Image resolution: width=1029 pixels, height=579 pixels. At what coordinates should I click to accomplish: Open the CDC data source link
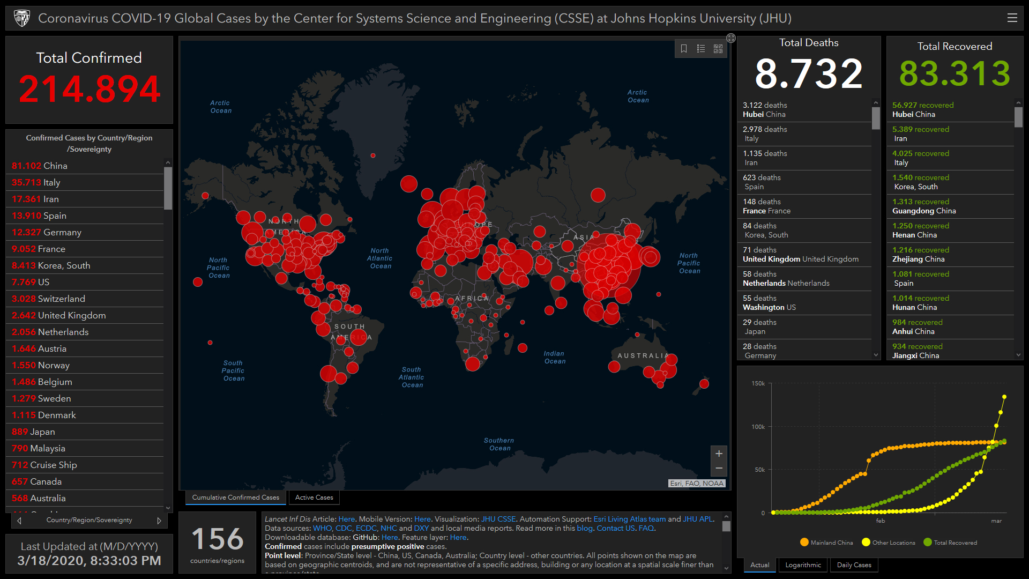[x=343, y=528]
